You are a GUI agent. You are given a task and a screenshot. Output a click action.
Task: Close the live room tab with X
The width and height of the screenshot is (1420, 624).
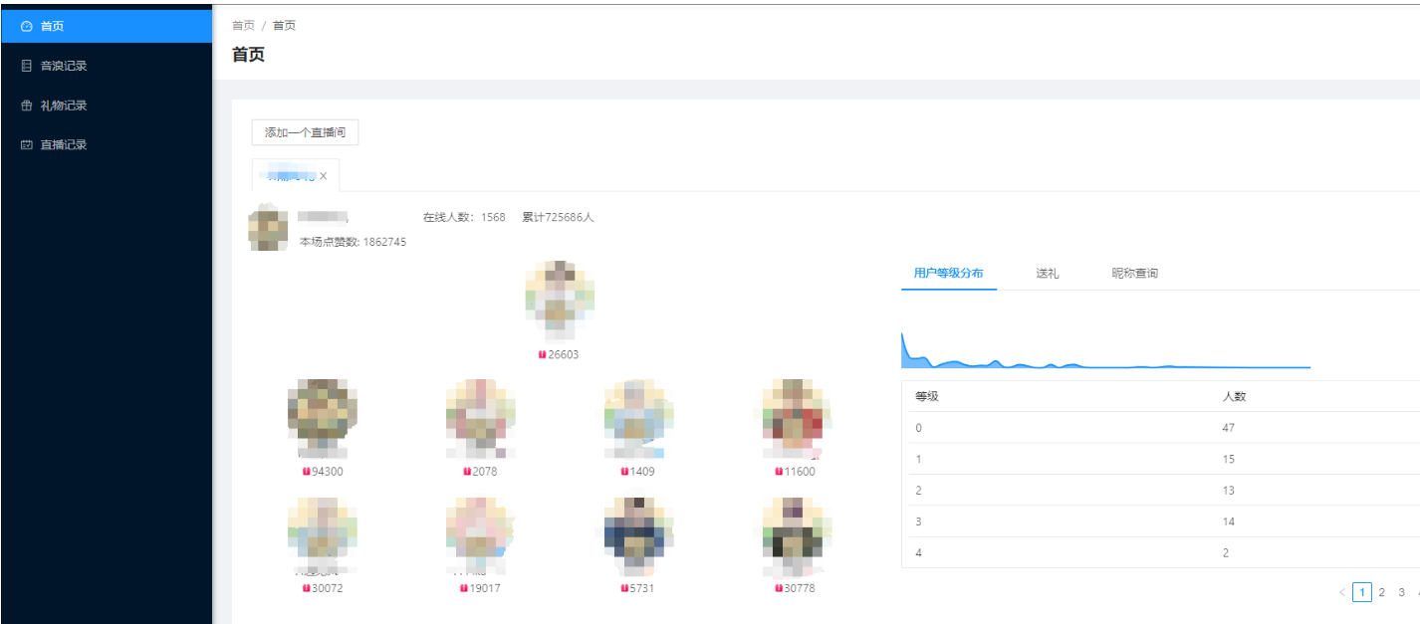point(323,176)
